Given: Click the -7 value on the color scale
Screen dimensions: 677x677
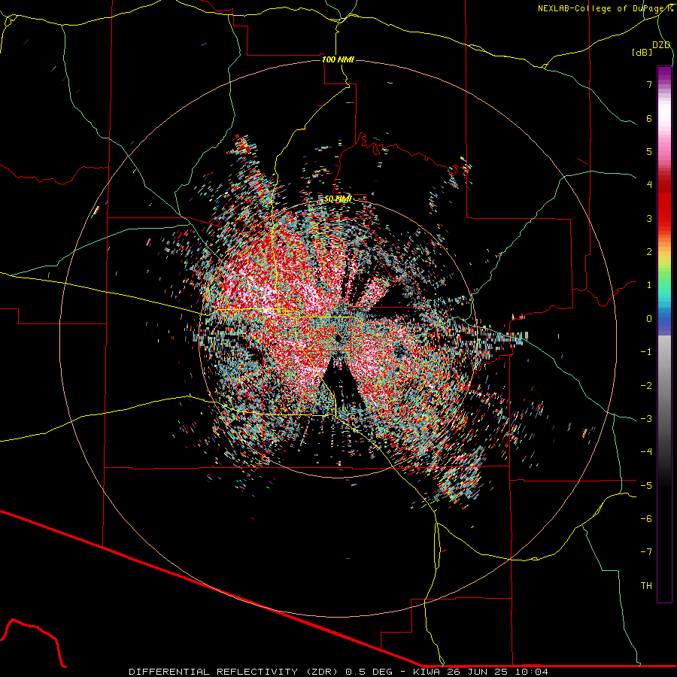Looking at the screenshot, I should click(x=646, y=552).
